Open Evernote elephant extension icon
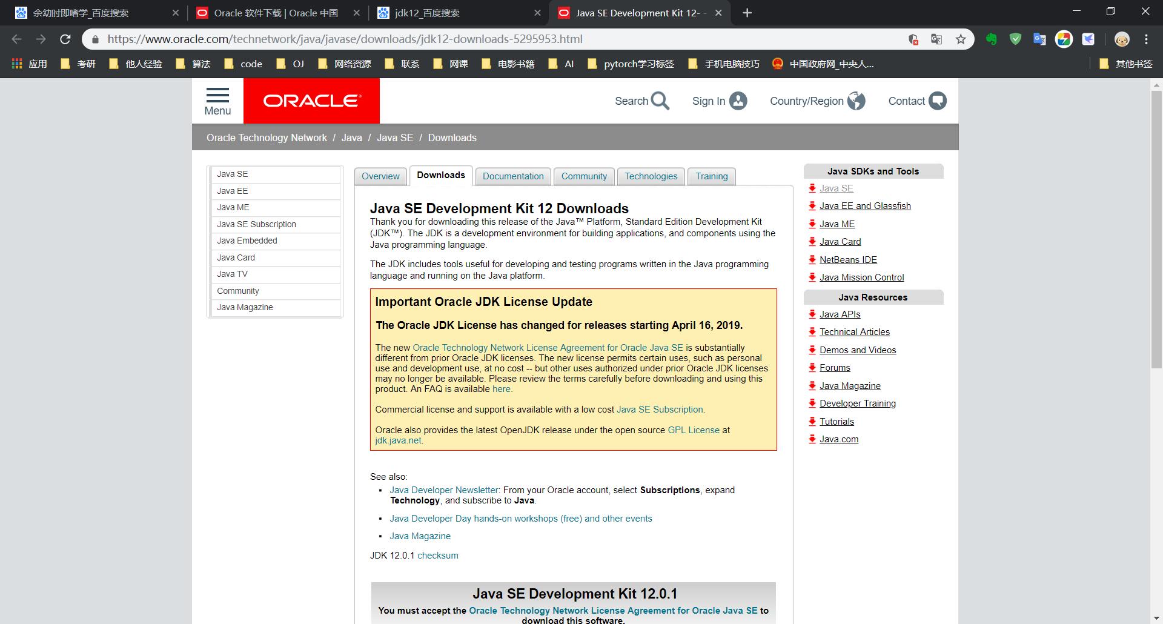The width and height of the screenshot is (1163, 624). tap(991, 39)
